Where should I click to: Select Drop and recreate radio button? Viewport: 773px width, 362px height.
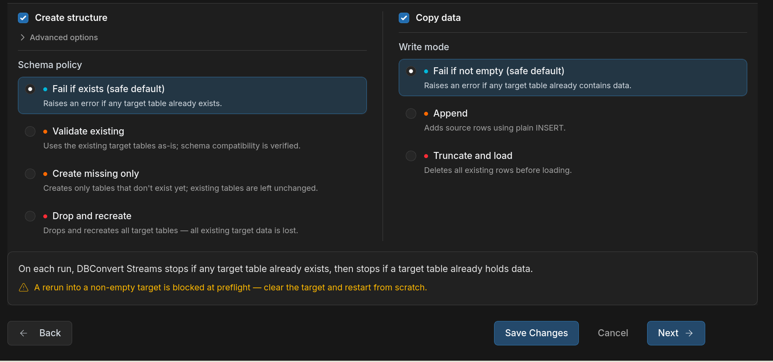coord(30,216)
